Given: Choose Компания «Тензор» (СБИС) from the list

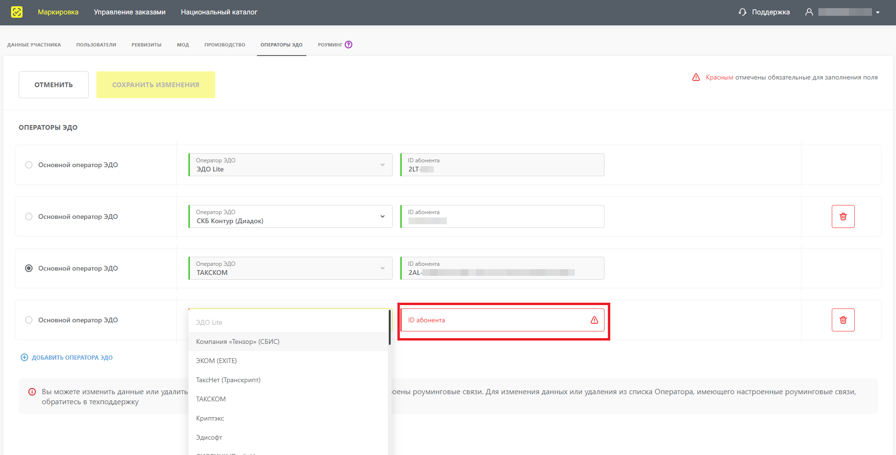Looking at the screenshot, I should coord(288,341).
